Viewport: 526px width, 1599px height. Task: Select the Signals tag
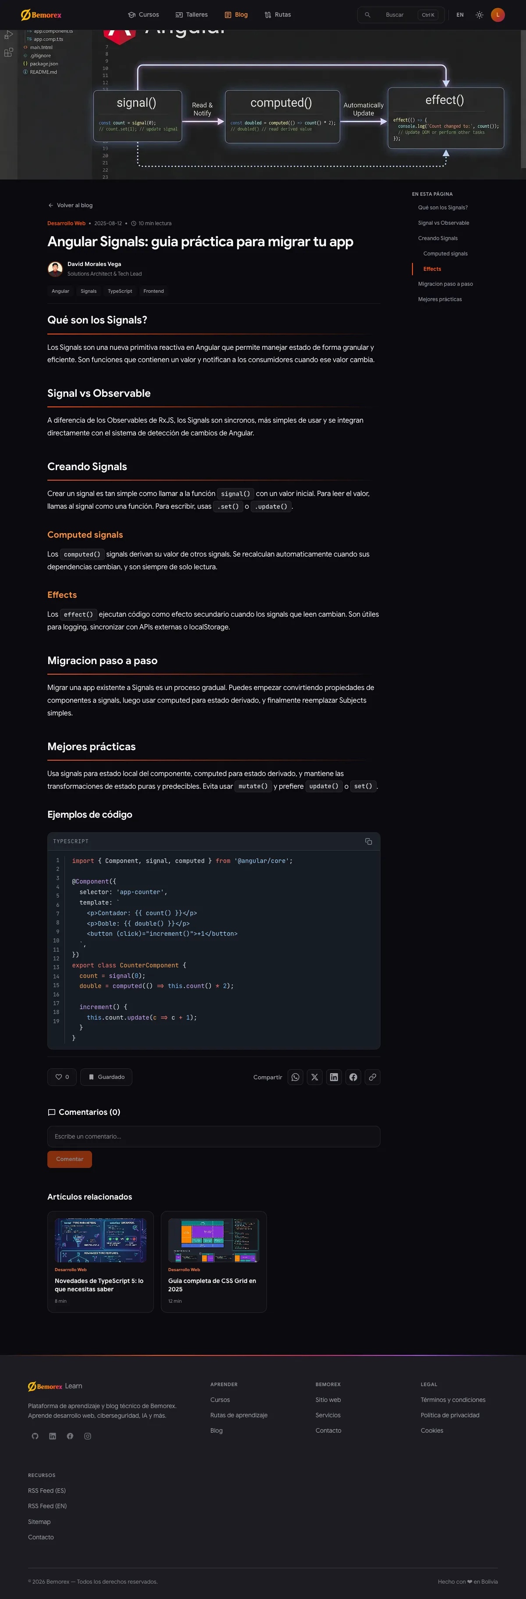pyautogui.click(x=89, y=291)
